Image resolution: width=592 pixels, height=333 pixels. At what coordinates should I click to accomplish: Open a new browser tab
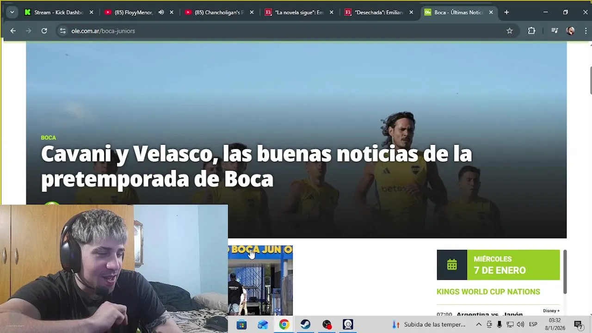(x=506, y=12)
